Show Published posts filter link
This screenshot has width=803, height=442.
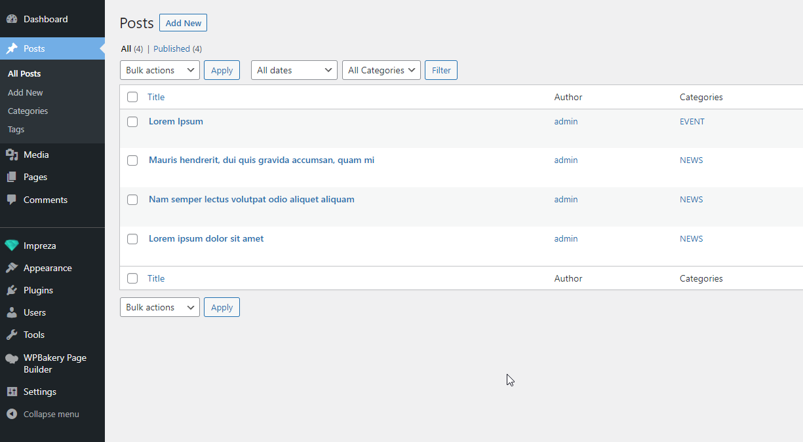pyautogui.click(x=172, y=49)
